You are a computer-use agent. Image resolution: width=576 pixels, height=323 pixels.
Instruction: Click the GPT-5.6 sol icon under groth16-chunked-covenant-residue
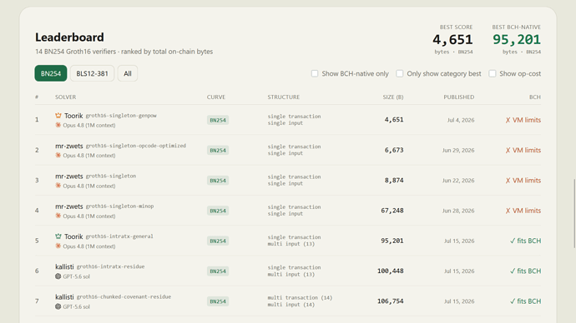tap(58, 306)
